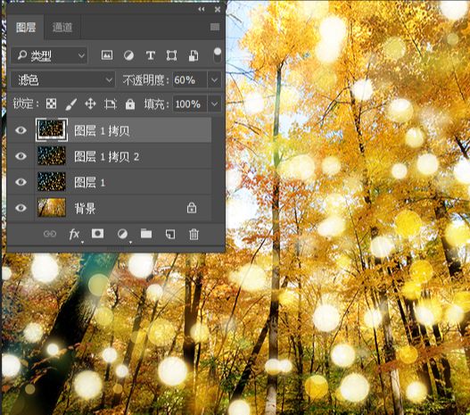Hide the 图层 1 layer
This screenshot has width=470, height=415.
(21, 182)
